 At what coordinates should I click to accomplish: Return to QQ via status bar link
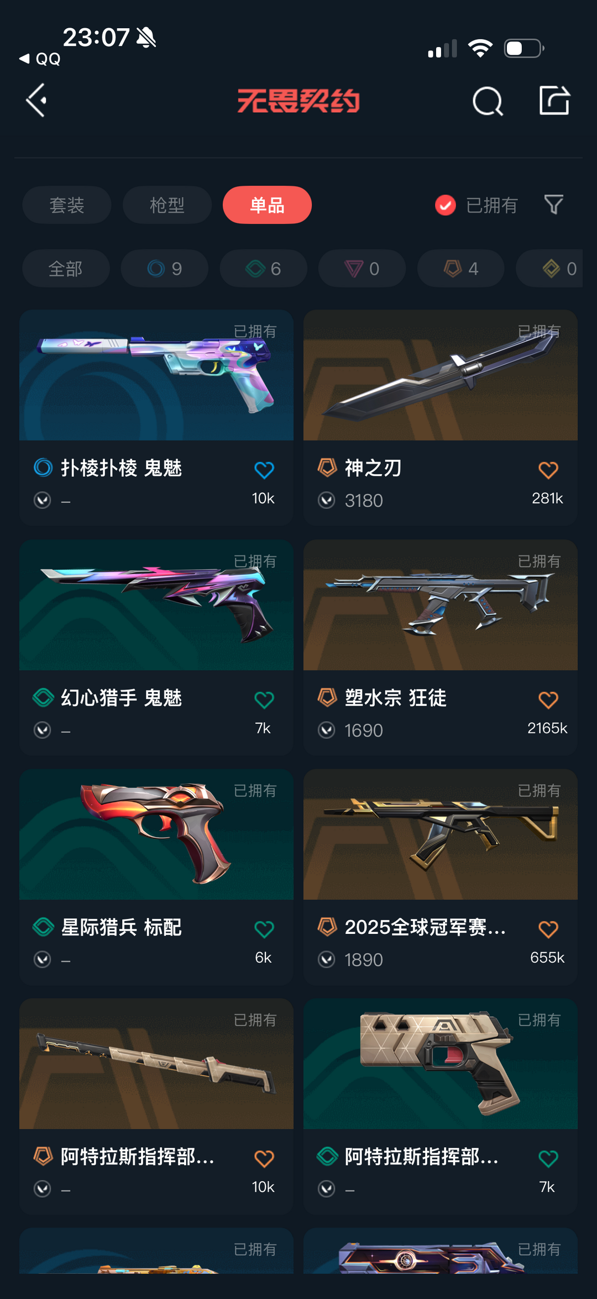click(x=40, y=59)
